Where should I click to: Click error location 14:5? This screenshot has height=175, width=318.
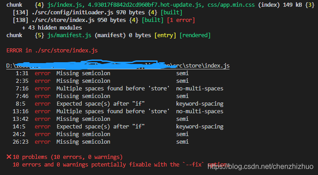point(19,127)
